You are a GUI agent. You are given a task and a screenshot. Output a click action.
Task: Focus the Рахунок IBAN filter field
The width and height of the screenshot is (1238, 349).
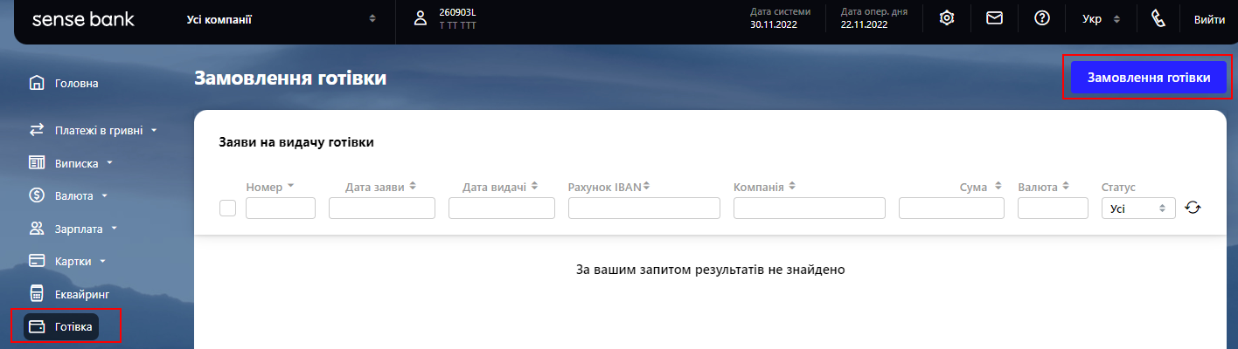tap(644, 208)
